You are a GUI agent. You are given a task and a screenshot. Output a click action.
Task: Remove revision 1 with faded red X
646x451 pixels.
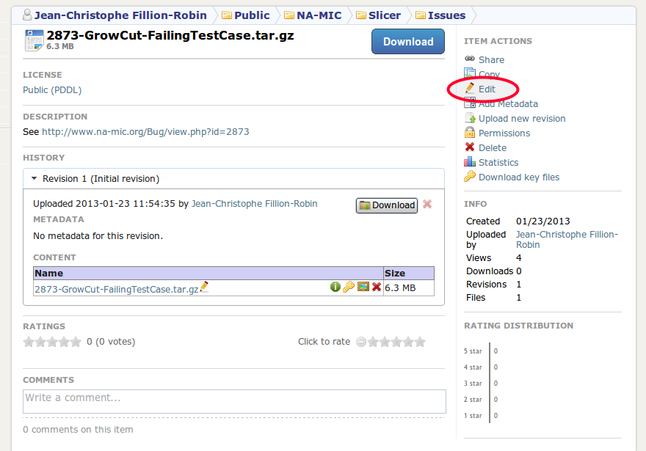427,204
